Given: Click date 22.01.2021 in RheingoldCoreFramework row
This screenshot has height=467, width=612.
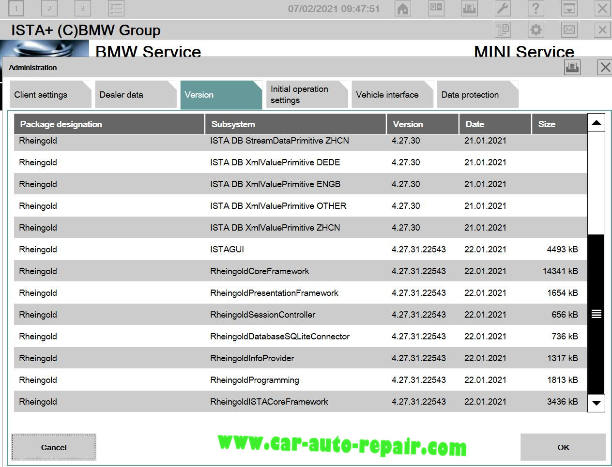Looking at the screenshot, I should click(x=485, y=271).
